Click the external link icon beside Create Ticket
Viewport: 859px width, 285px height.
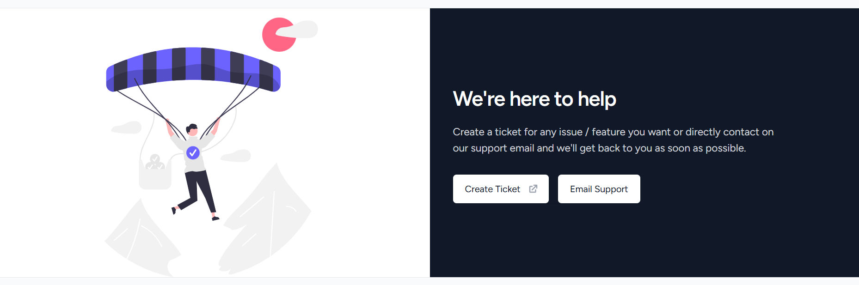[533, 189]
